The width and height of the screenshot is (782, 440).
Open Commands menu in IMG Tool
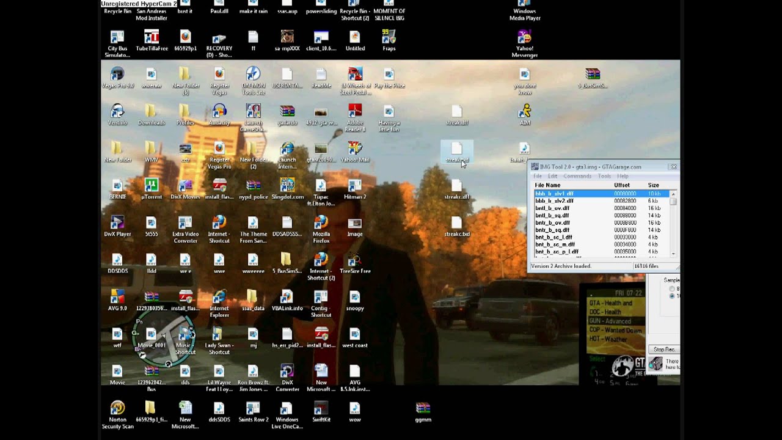point(577,176)
